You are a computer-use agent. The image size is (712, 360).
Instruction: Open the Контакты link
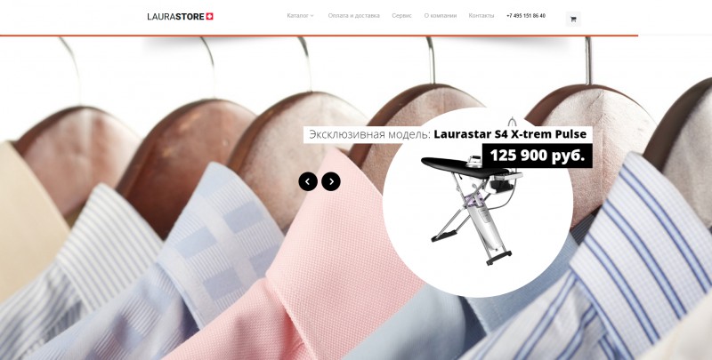pos(481,15)
